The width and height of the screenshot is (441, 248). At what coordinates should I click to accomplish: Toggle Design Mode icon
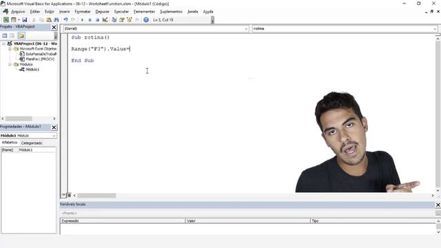pos(105,20)
